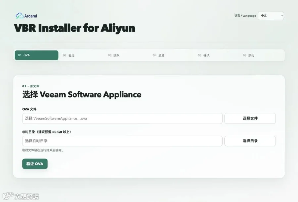The width and height of the screenshot is (298, 202).
Task: Click the OVA 文件 path input field
Action: point(122,118)
